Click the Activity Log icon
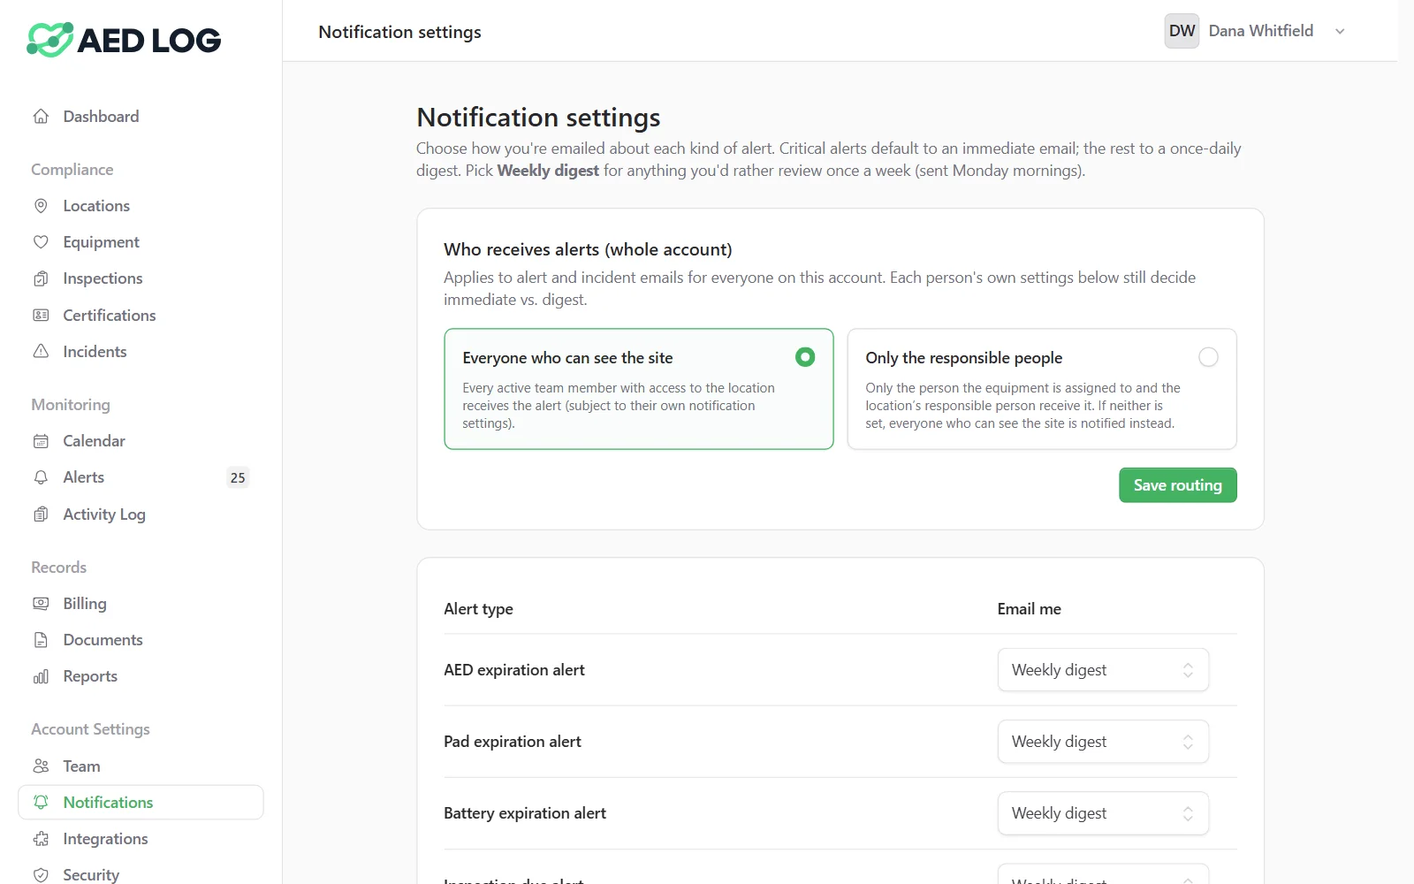The width and height of the screenshot is (1414, 884). (x=41, y=514)
